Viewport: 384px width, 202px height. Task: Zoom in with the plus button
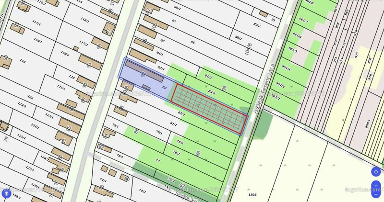[x=376, y=185]
